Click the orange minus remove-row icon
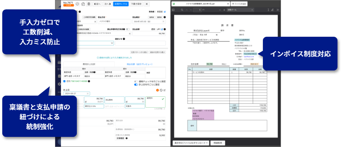Image resolution: width=342 pixels, height=147 pixels. [157, 90]
